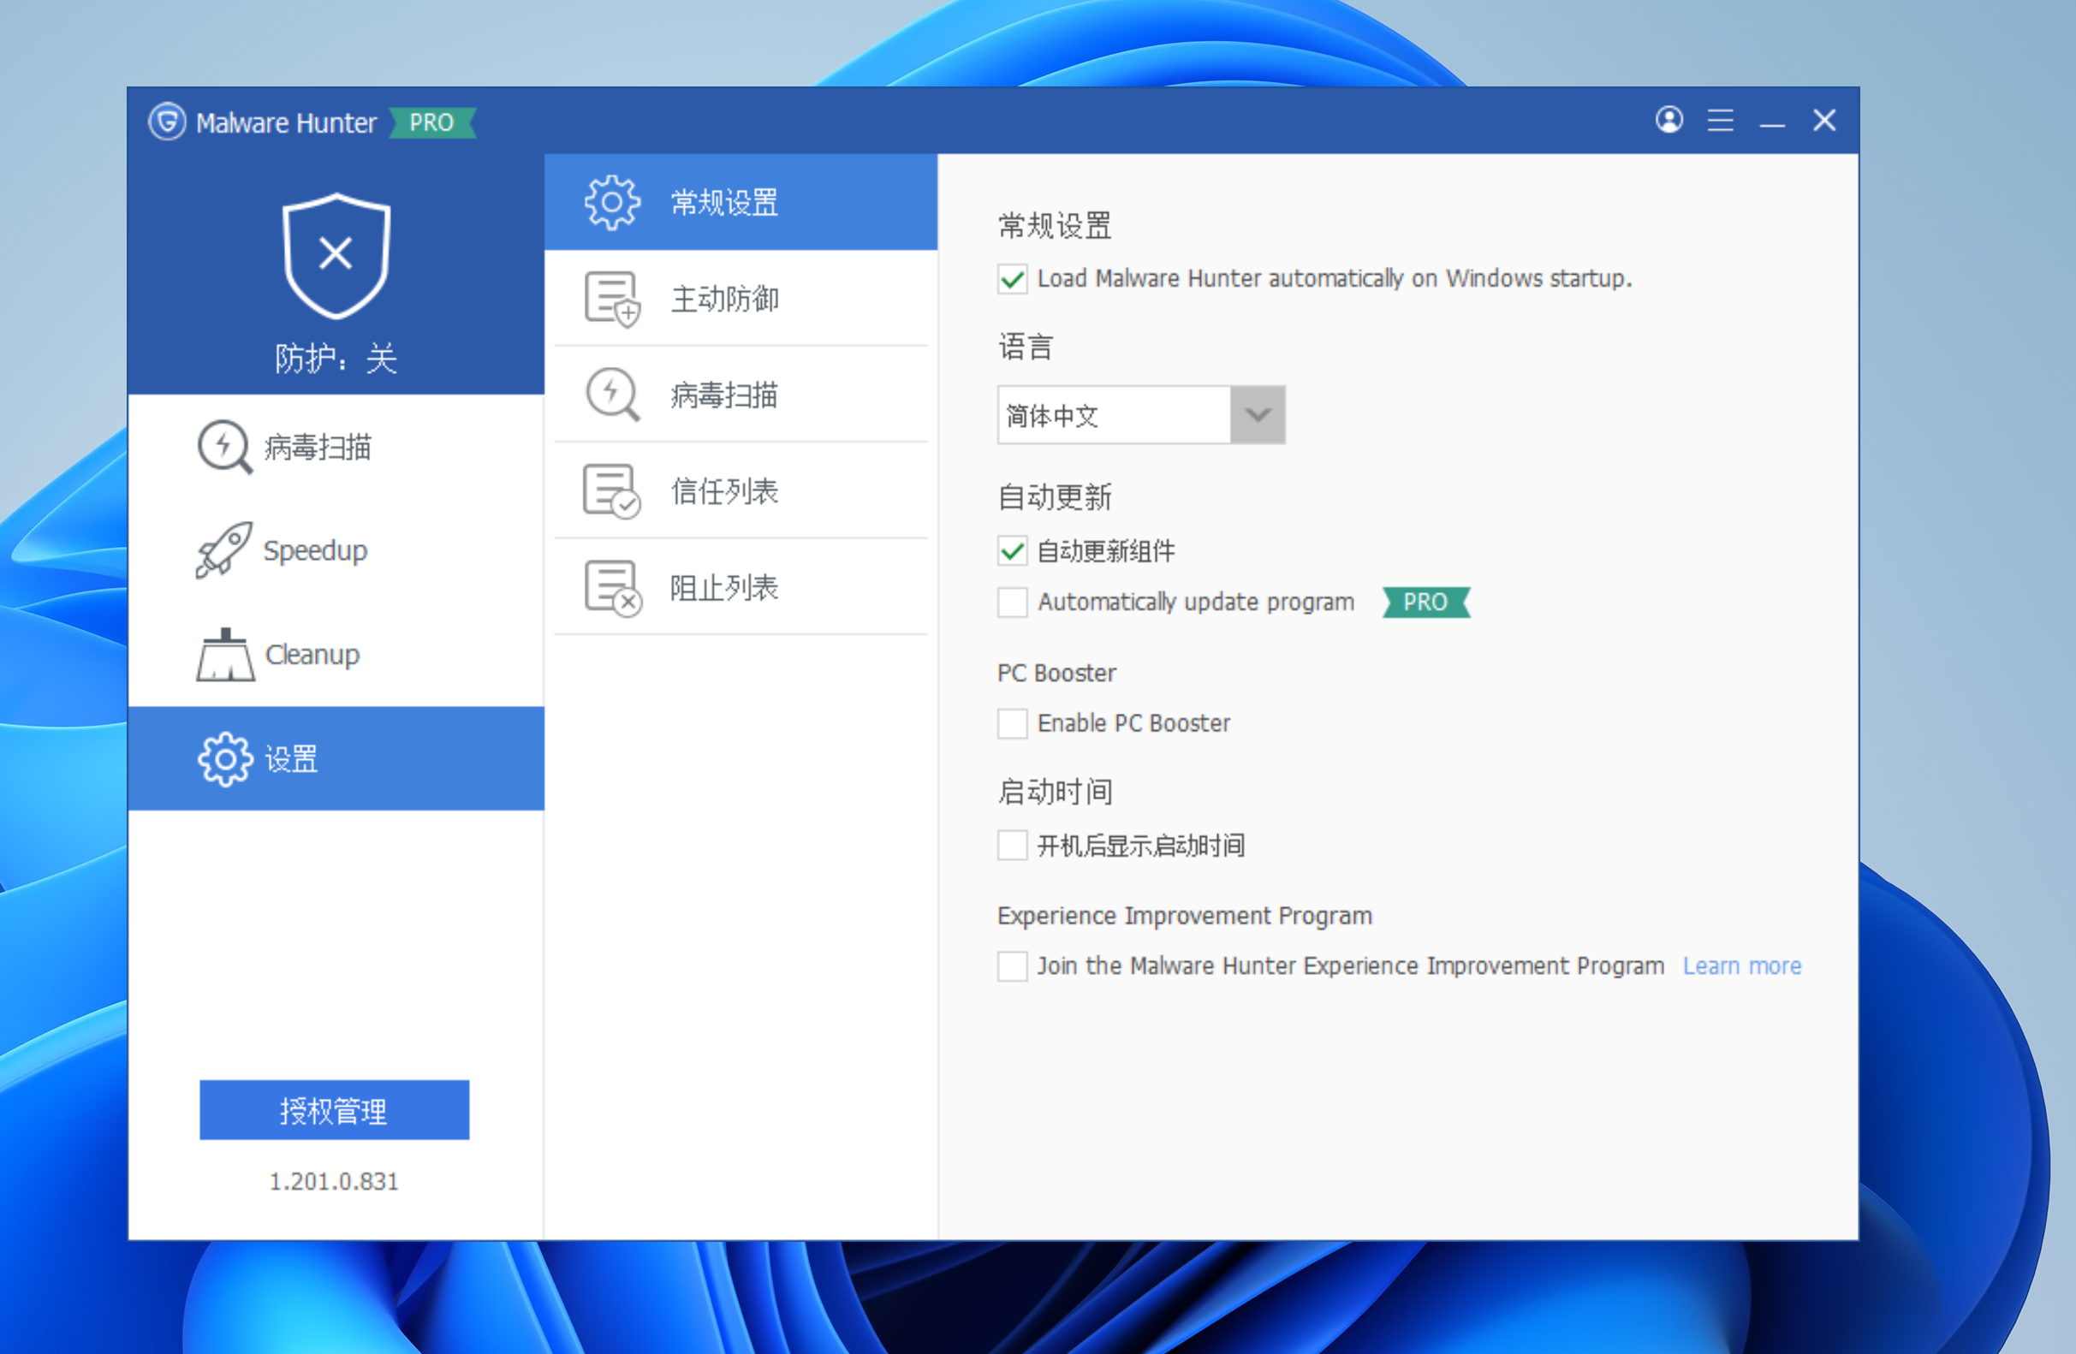Click the PC Booster heading
Image resolution: width=2076 pixels, height=1354 pixels.
pos(1056,673)
